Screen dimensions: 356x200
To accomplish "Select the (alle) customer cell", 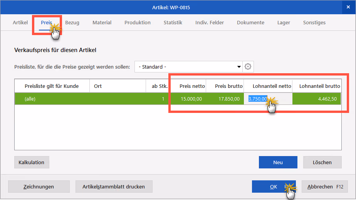I will (52, 99).
